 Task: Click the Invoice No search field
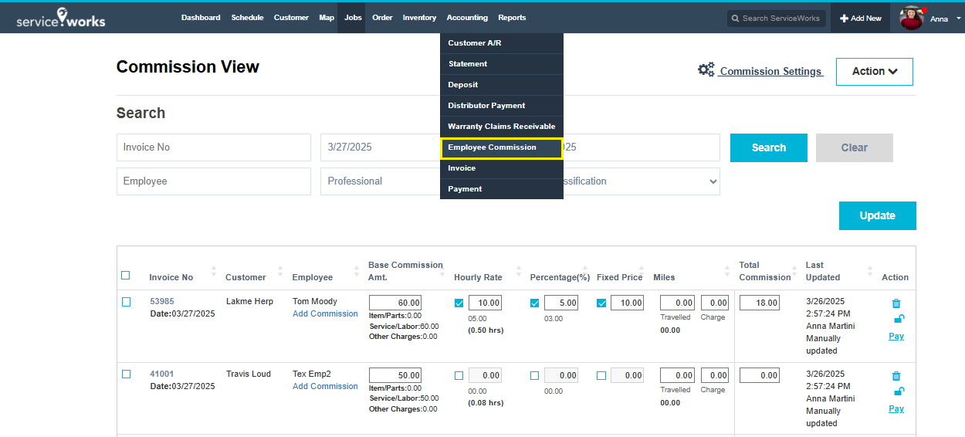214,147
